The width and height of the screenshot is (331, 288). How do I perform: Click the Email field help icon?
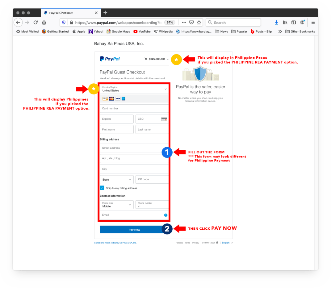[x=166, y=215]
